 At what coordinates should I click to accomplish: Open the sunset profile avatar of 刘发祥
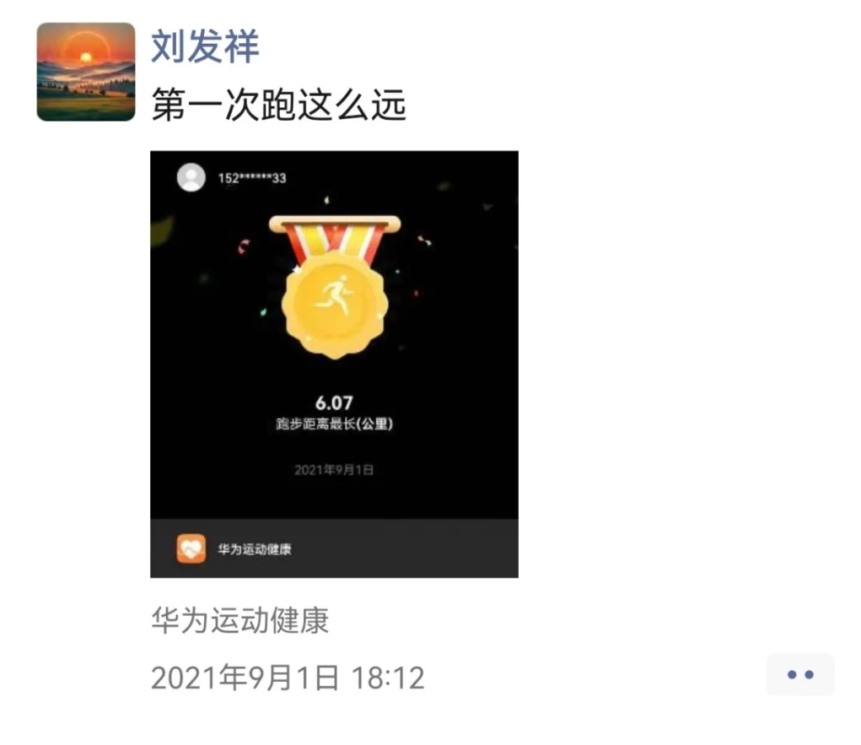(x=86, y=72)
